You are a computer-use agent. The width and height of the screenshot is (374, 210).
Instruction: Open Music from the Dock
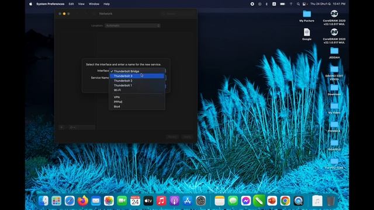(x=161, y=201)
